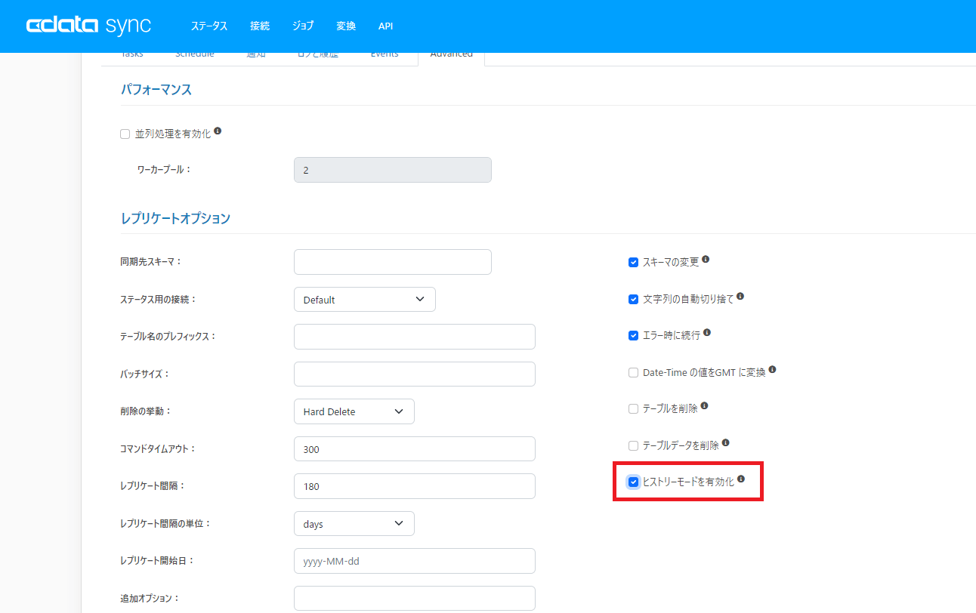
Task: Open info icon for 並列処理を有効化
Action: (x=218, y=131)
